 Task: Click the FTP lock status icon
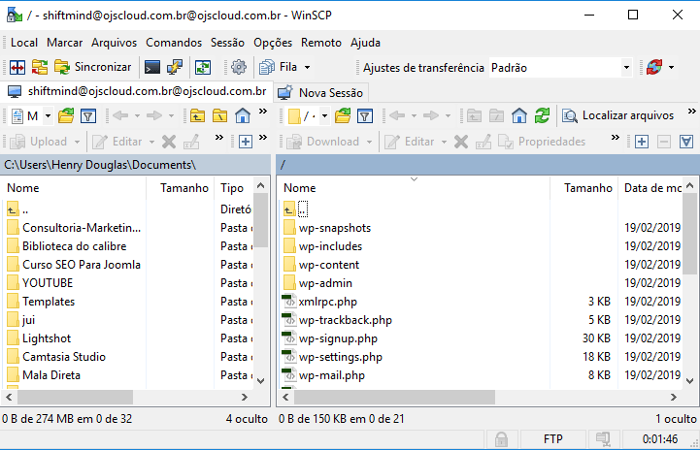501,439
